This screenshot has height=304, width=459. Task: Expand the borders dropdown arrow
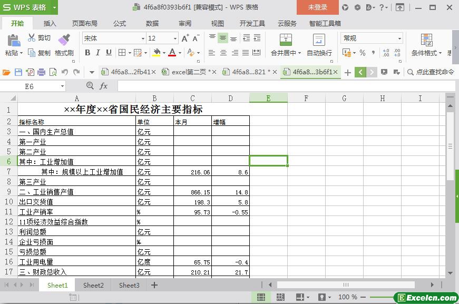(x=130, y=53)
